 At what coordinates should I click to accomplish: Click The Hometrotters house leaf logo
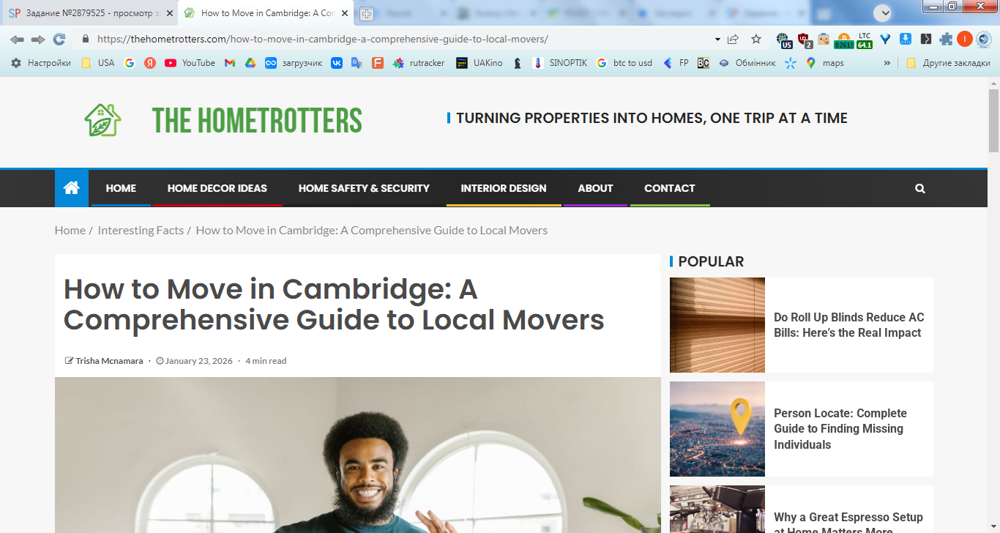[102, 120]
